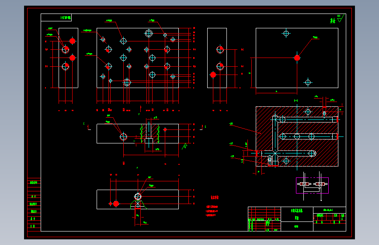Click the small label box at drawing's top-left corner
379x245 pixels.
pos(56,17)
